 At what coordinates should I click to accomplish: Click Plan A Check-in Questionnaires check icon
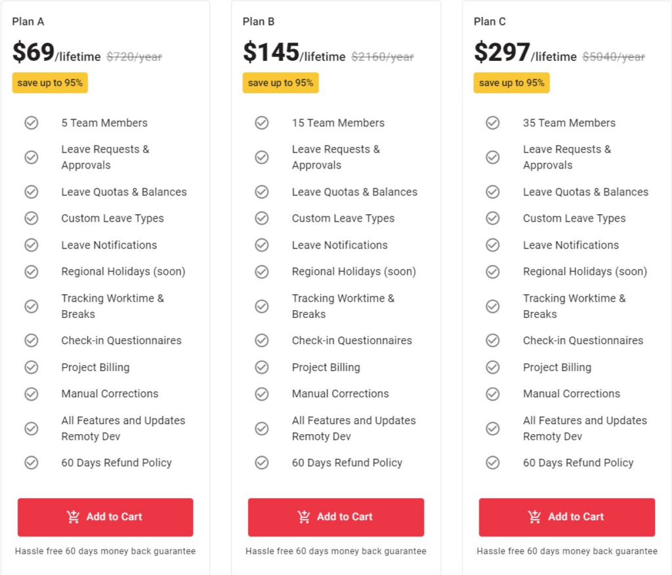tap(31, 340)
